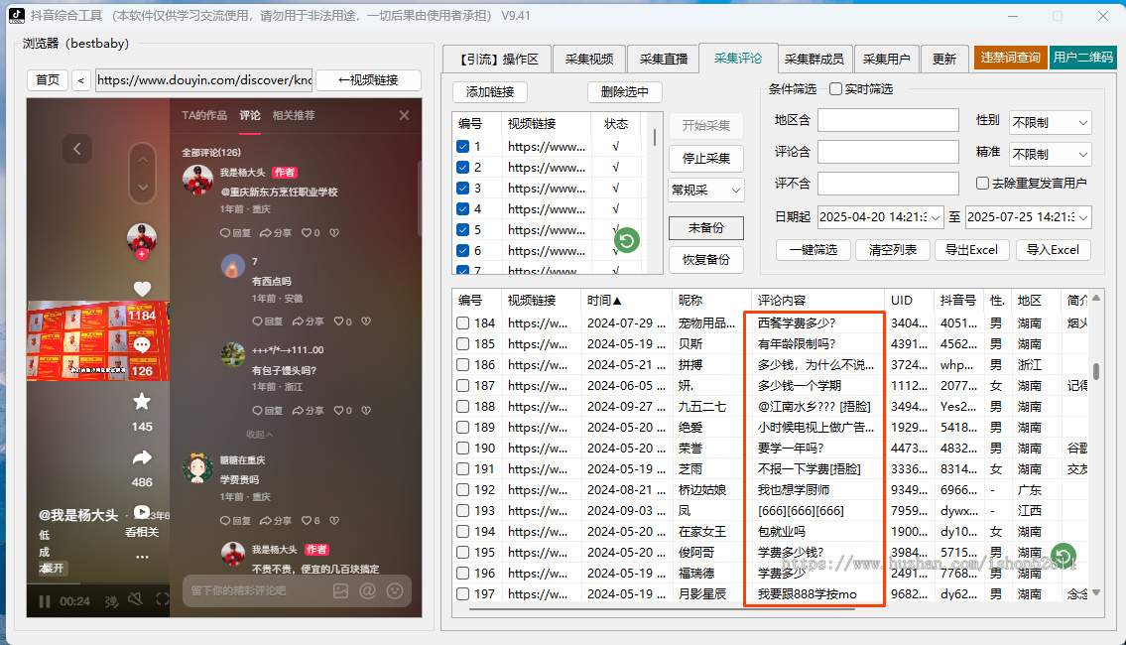Screen dimensions: 1126x645
Task: Switch to the 采集群成员 tab
Action: coord(813,59)
